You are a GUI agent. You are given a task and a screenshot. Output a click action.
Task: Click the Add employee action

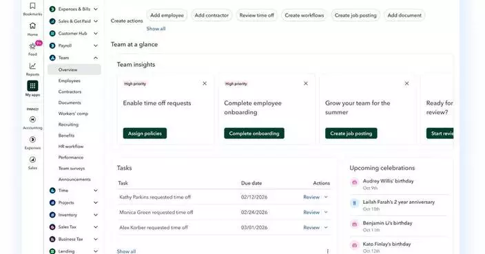coord(167,15)
